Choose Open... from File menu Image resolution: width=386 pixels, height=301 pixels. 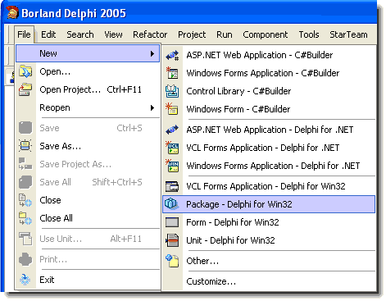[88, 71]
